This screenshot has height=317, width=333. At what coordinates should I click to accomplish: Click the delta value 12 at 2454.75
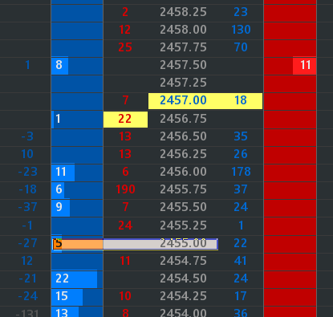[27, 261]
